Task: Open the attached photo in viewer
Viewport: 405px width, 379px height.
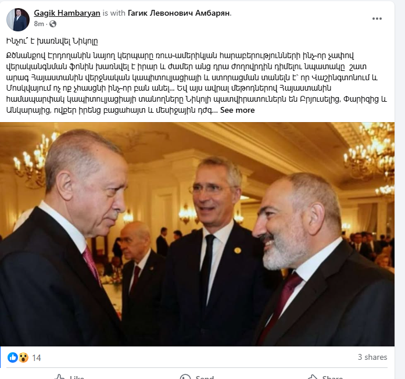Action: coord(197,234)
